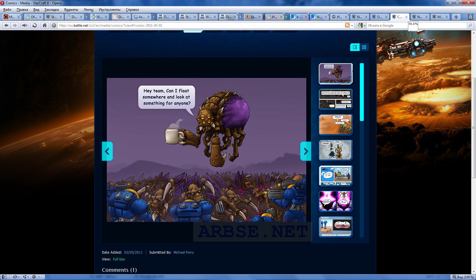476x280 pixels.
Task: Click the cyan thumbnail list scrollbar
Action: coord(362,92)
